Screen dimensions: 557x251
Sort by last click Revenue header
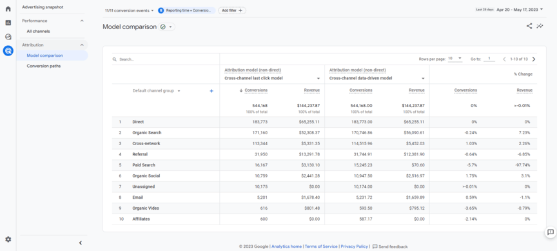[312, 90]
